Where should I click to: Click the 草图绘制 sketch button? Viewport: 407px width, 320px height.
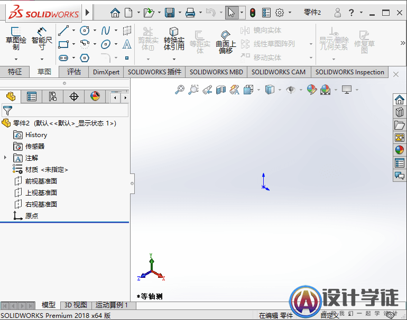[16, 39]
